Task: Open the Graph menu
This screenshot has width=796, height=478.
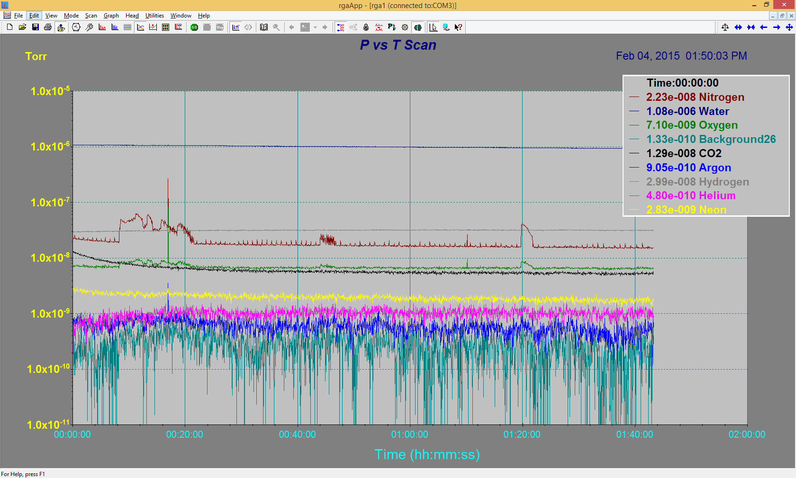Action: (111, 16)
